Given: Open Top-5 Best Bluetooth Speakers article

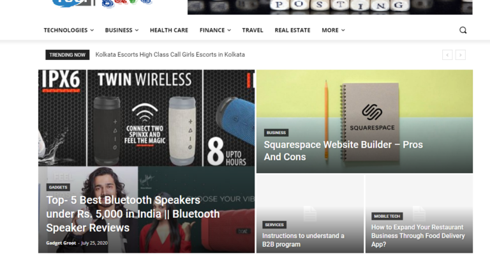Looking at the screenshot, I should tap(133, 214).
